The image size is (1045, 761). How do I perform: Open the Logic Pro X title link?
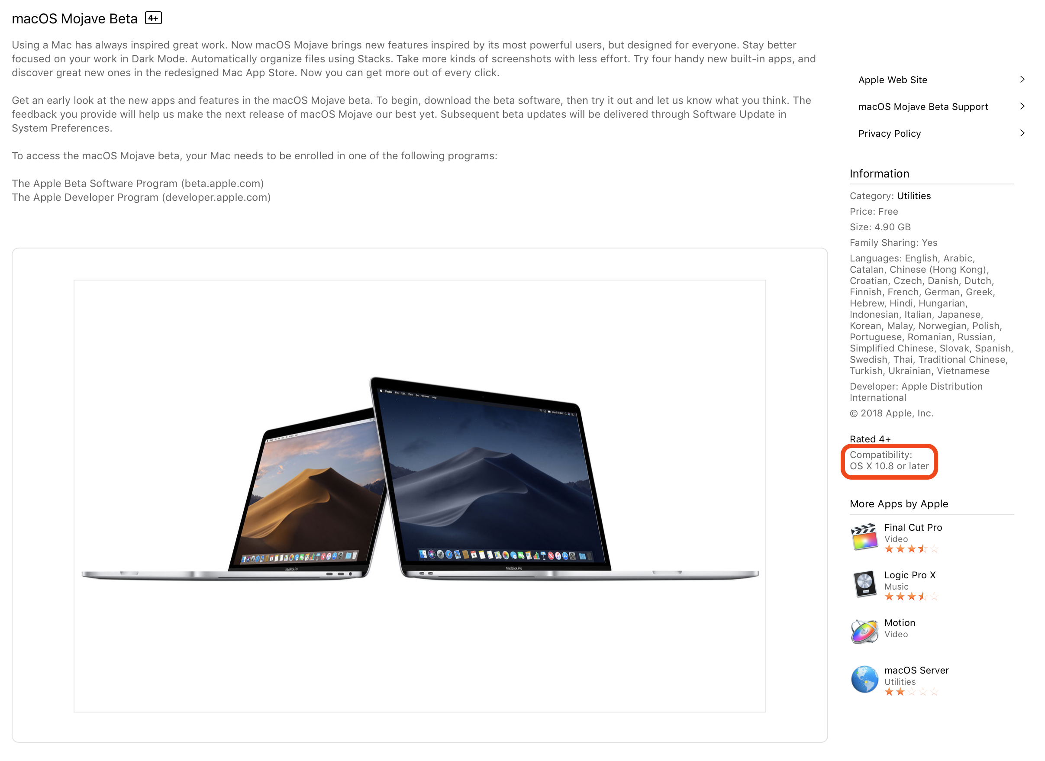coord(910,575)
